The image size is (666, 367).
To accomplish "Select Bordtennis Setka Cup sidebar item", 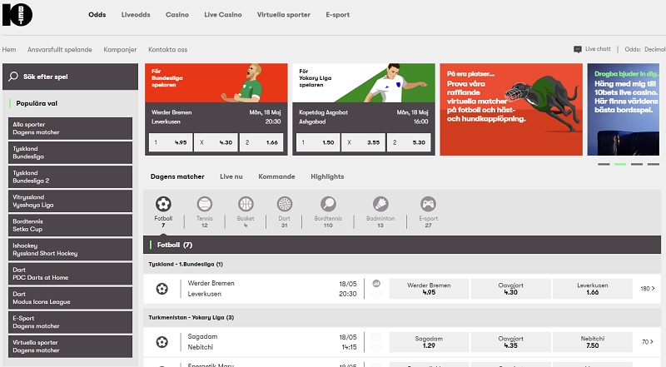I will (70, 226).
